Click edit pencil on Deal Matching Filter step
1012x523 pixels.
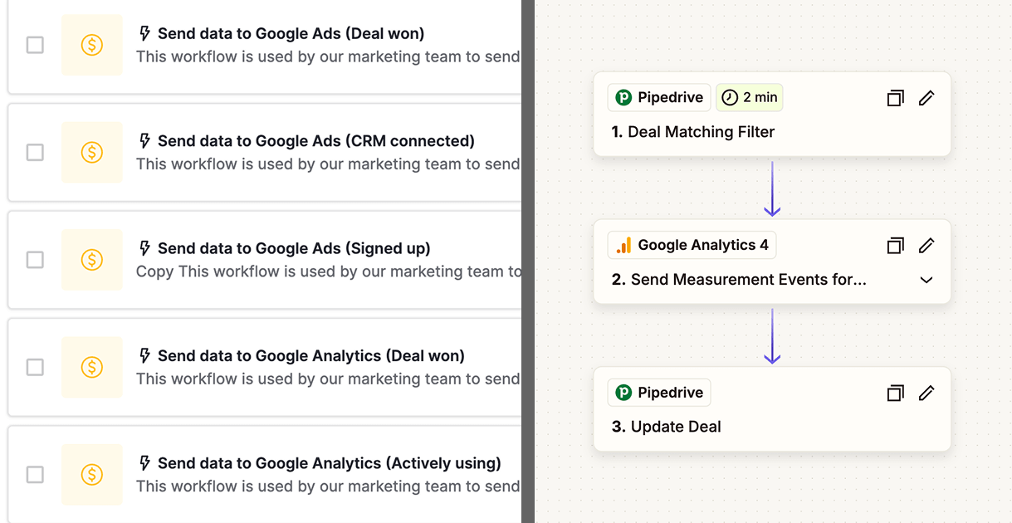point(926,98)
